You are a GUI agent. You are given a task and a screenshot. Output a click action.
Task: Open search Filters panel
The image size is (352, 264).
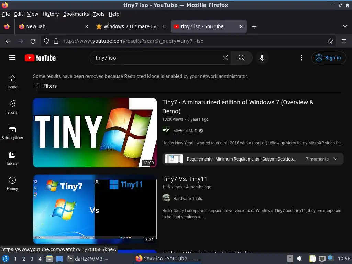pos(45,86)
